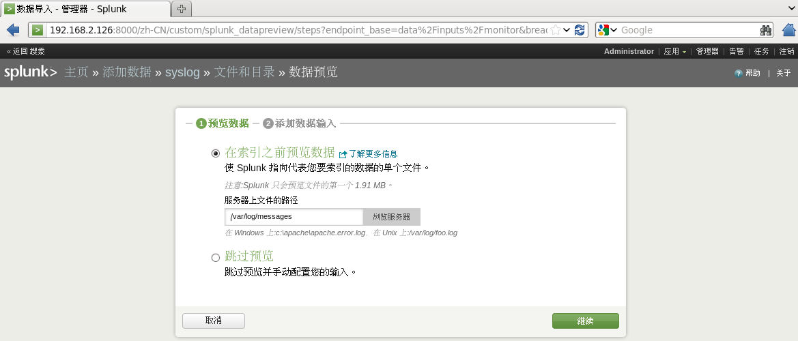Open the learn more external link icon

pos(343,154)
